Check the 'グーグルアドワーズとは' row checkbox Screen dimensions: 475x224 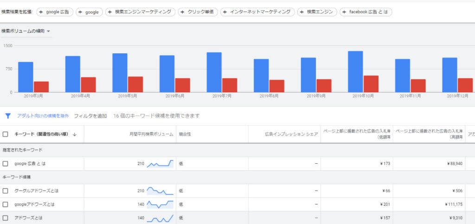pos(5,191)
